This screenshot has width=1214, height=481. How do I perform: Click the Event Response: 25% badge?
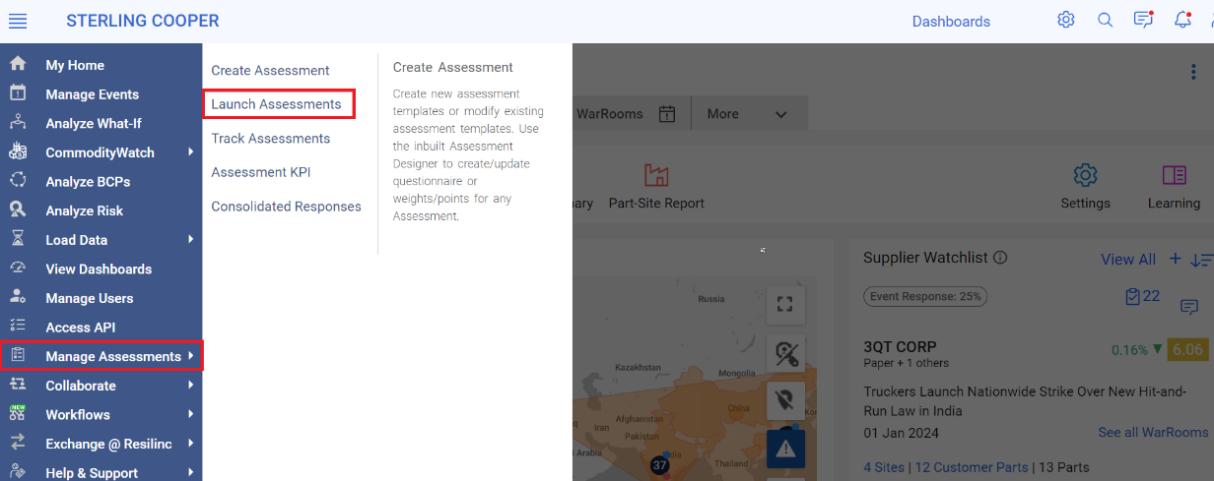925,296
